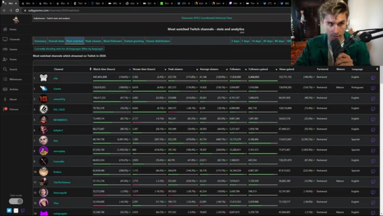This screenshot has height=216, width=383.
Task: Click the browser address bar
Action: pyautogui.click(x=156, y=11)
